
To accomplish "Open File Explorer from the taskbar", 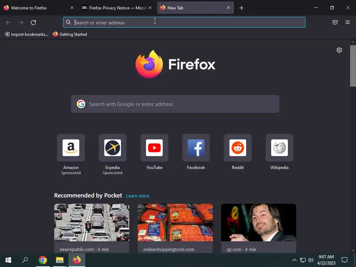I will (60, 260).
